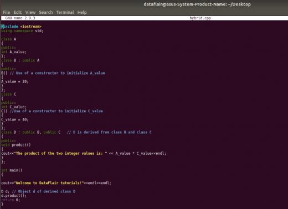Open the Terminal menu
This screenshot has width=288, height=209.
[65, 12]
